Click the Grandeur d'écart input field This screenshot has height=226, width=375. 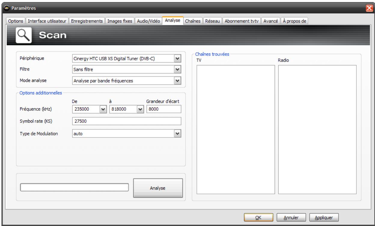[163, 110]
